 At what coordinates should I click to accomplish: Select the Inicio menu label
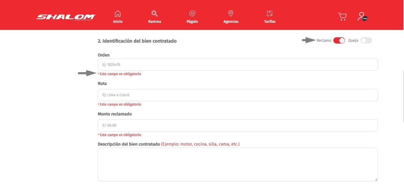tap(118, 22)
